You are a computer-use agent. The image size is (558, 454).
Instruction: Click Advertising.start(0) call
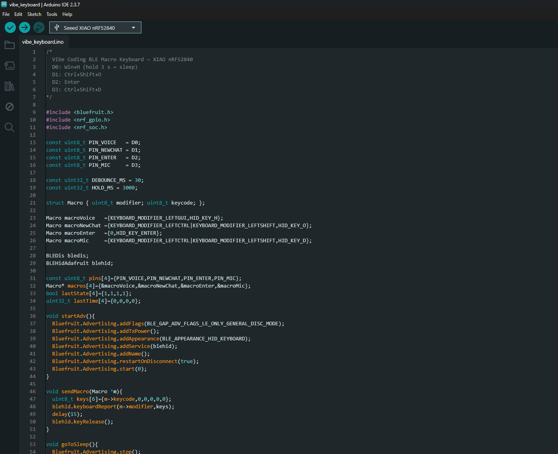pyautogui.click(x=99, y=369)
